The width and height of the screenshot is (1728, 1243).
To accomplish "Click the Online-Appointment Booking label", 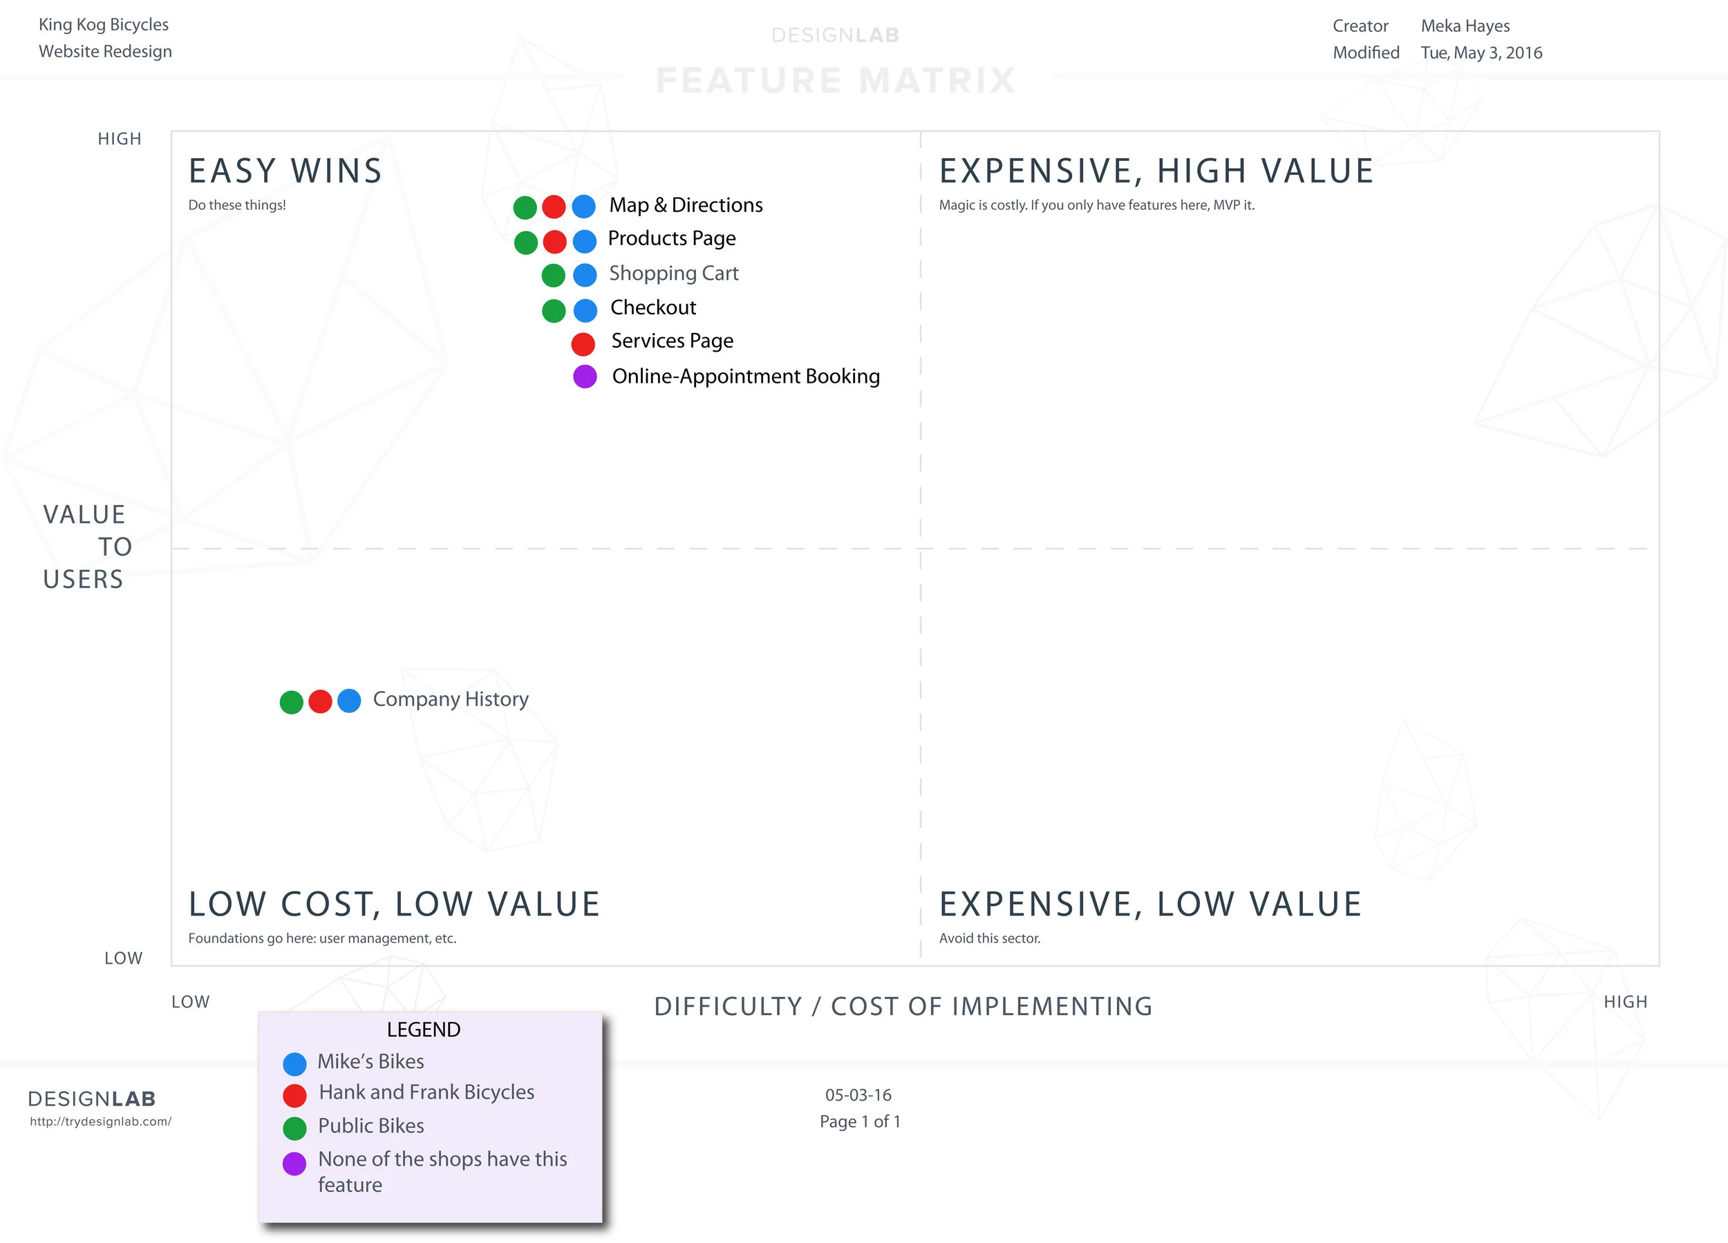I will [745, 377].
